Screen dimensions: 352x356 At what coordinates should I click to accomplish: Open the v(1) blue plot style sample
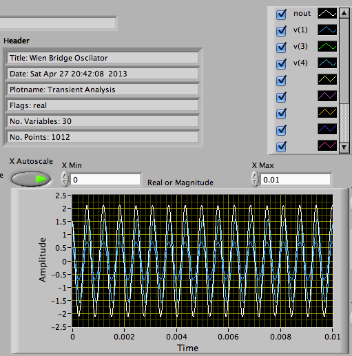click(327, 30)
